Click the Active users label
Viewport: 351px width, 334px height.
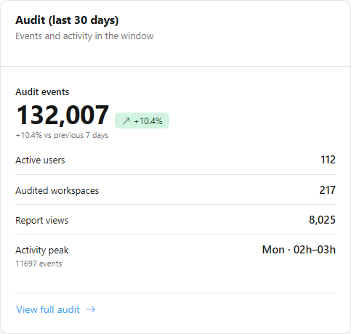tap(40, 160)
